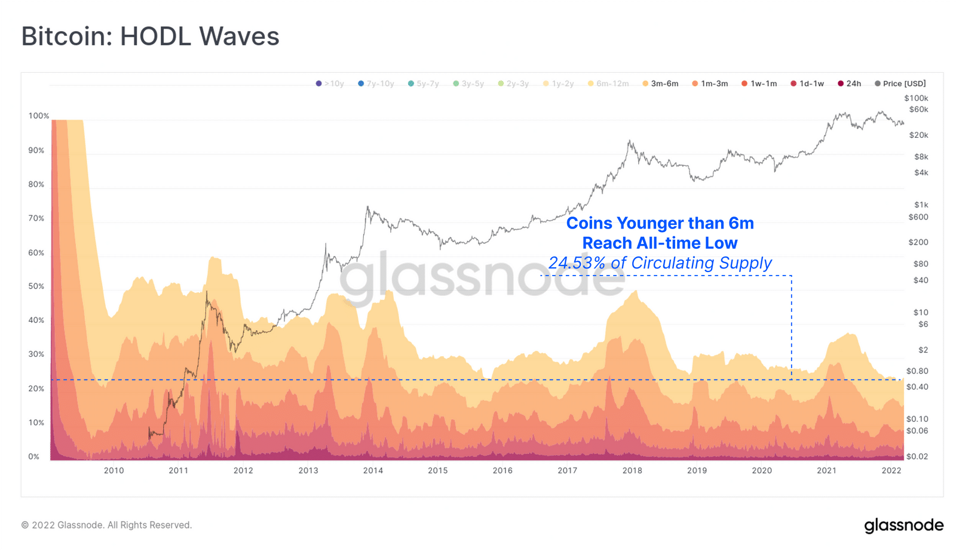The width and height of the screenshot is (956, 550).
Task: Click the gray Price [USD] legend dot
Action: [x=878, y=84]
